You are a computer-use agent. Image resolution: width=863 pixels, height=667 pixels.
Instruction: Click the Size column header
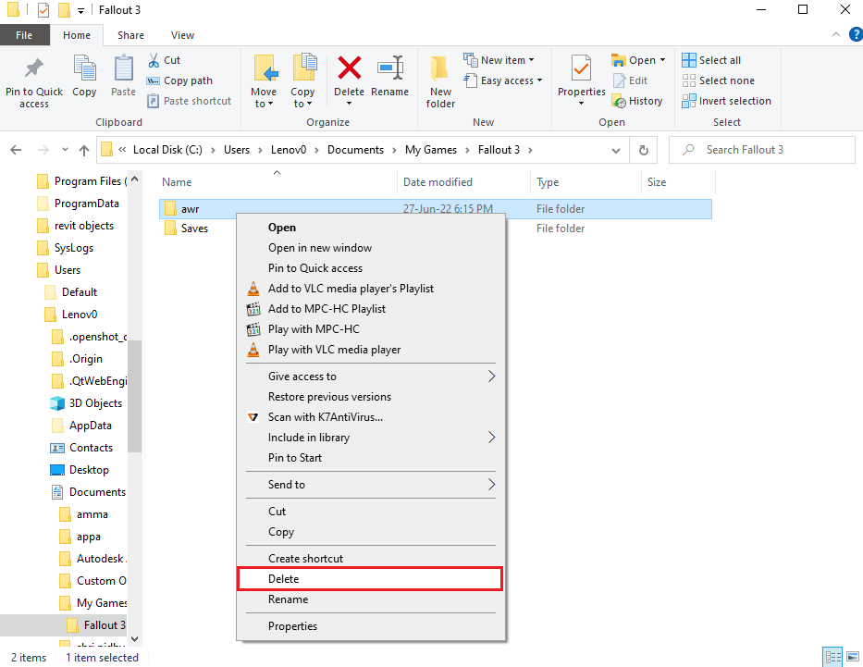(678, 182)
